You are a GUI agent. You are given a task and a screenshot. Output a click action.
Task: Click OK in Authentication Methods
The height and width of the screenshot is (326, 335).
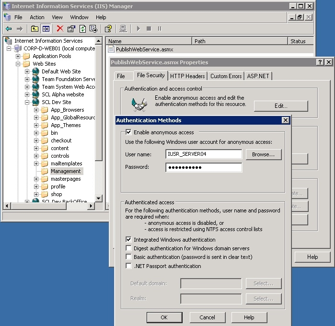pos(164,317)
